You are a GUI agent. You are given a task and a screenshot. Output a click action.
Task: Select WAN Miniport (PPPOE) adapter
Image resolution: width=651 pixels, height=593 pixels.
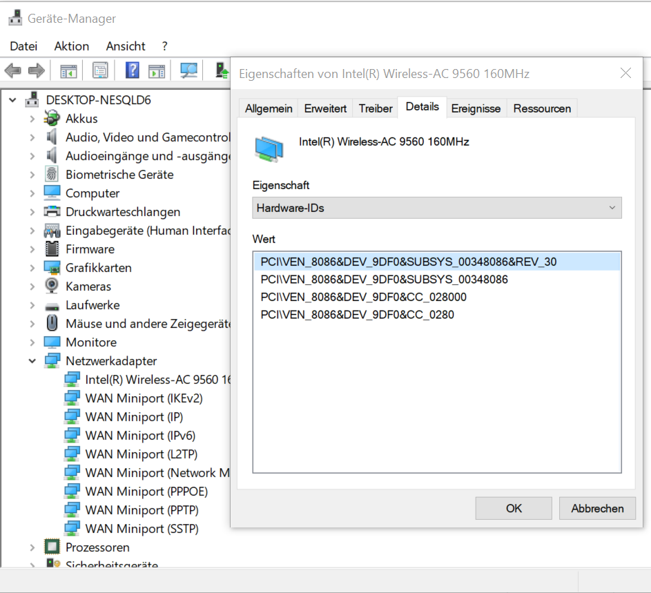[x=146, y=492]
